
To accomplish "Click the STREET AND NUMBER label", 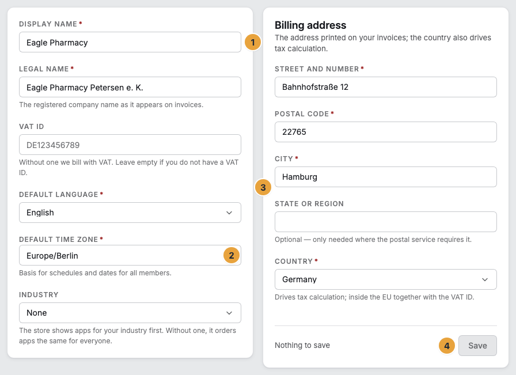I will tap(317, 69).
